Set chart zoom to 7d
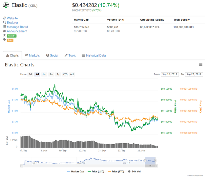Image resolution: width=210 pixels, height=177 pixels. (37, 74)
